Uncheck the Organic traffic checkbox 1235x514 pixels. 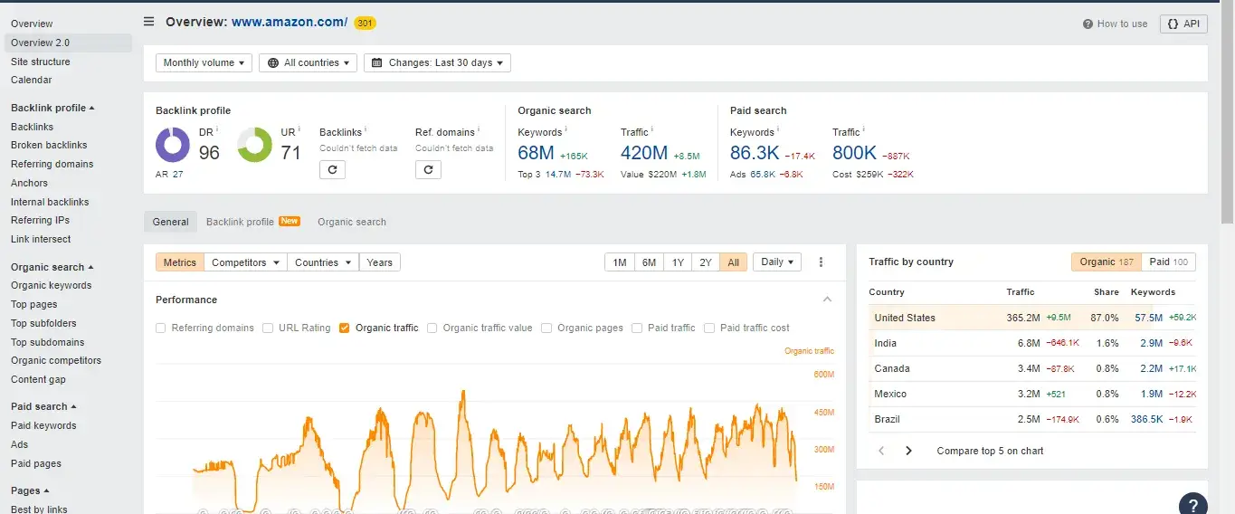pos(345,328)
